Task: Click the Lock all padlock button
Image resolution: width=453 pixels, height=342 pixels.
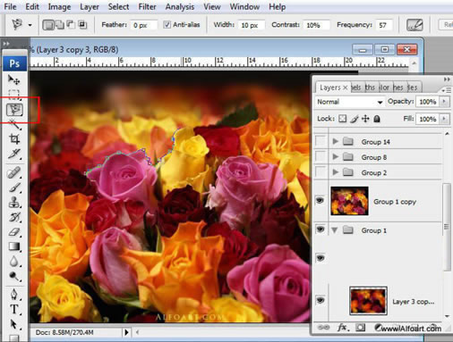Action: click(x=377, y=119)
